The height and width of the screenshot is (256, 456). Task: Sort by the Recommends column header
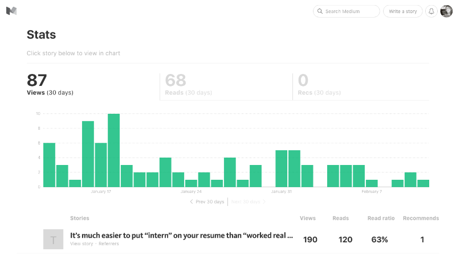(x=421, y=218)
